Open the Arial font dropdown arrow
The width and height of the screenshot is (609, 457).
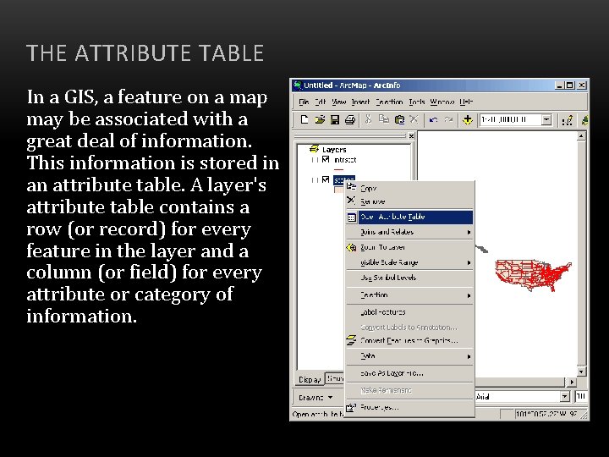tap(565, 396)
